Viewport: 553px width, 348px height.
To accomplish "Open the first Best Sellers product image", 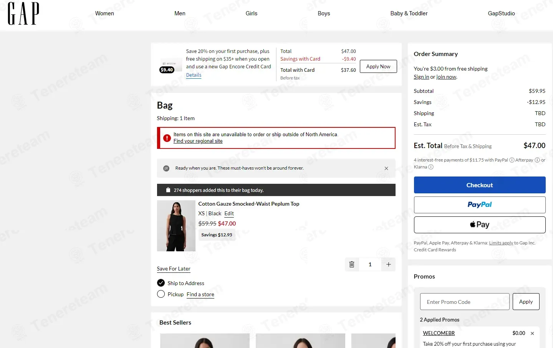I will [205, 341].
